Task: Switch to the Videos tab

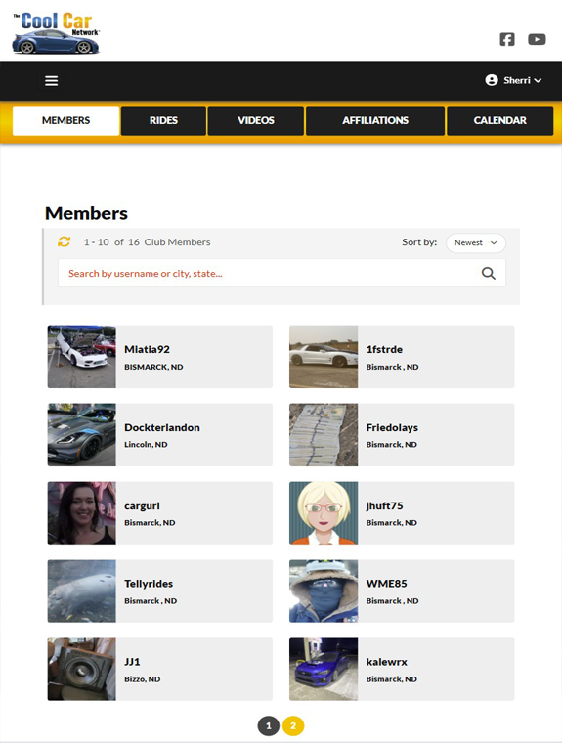Action: coord(256,120)
